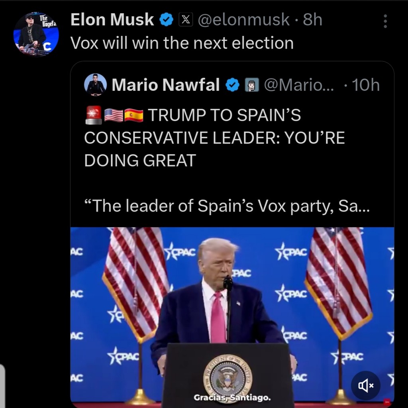Viewport: 408px width, 408px height.
Task: Open Elon Musk's profile picture
Action: click(36, 33)
